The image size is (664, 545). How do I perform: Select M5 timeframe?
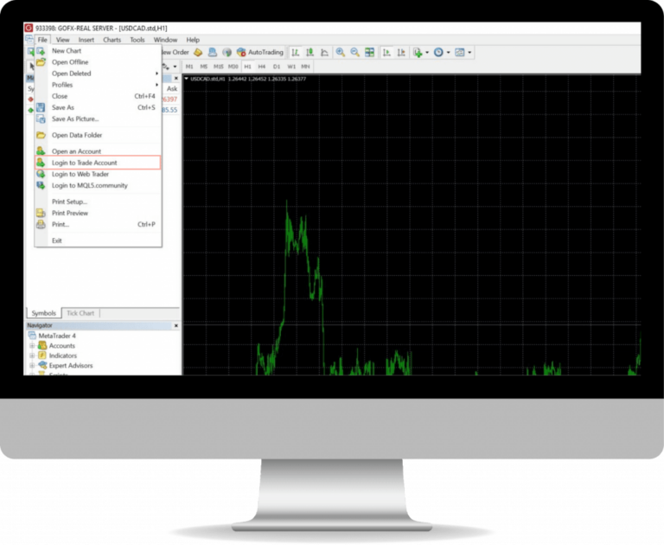pyautogui.click(x=204, y=67)
